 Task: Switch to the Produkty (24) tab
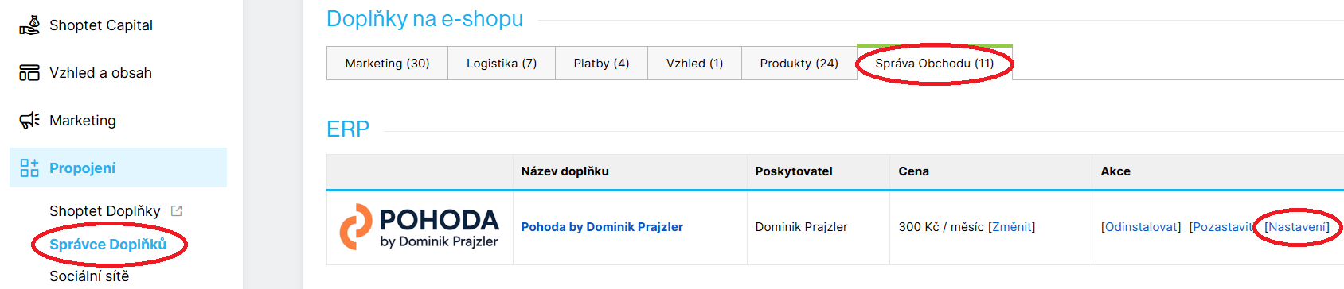click(799, 64)
